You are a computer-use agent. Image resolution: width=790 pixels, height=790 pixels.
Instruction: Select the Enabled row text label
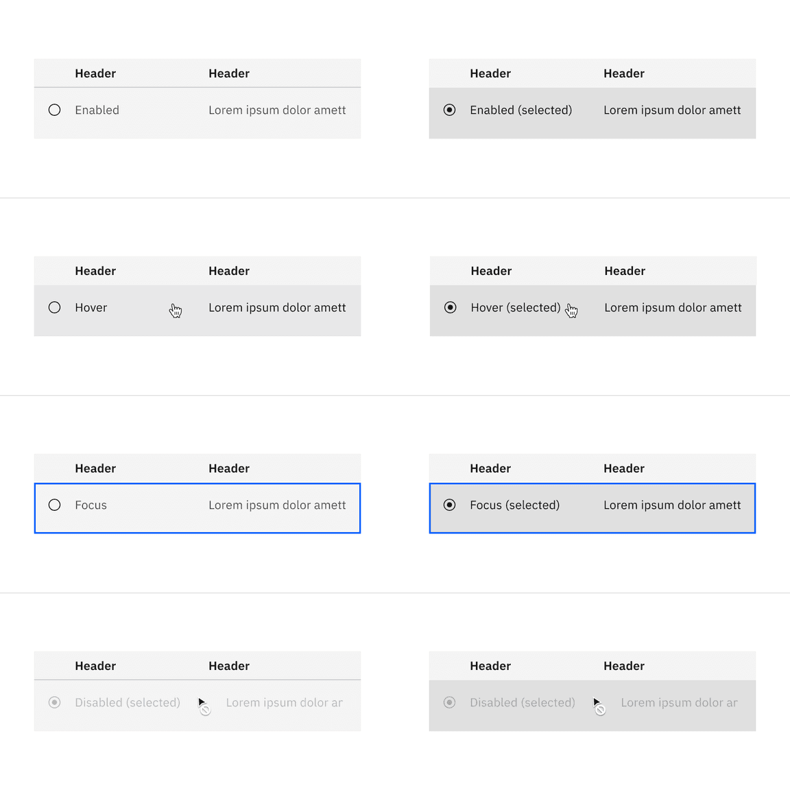click(x=97, y=110)
